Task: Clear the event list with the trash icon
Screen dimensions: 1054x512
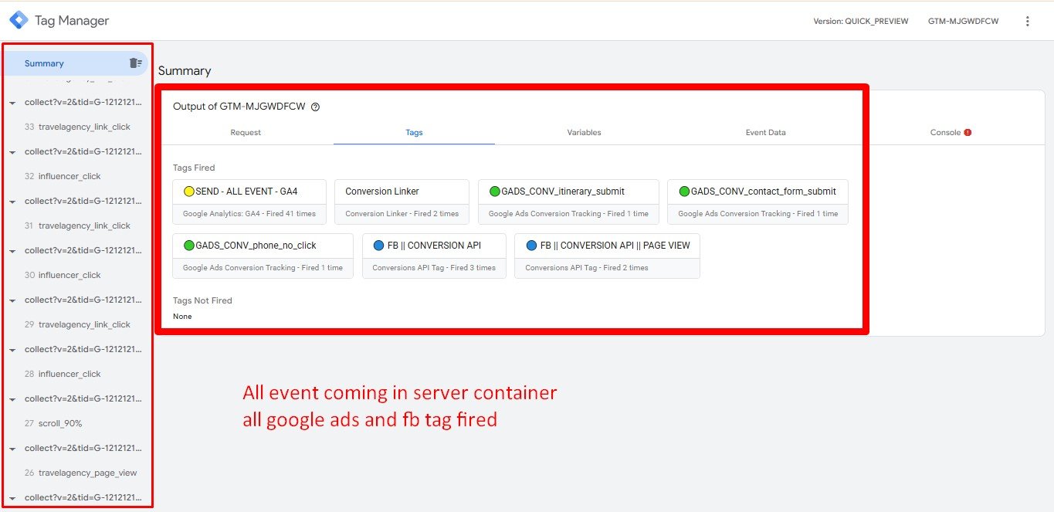Action: click(x=135, y=63)
